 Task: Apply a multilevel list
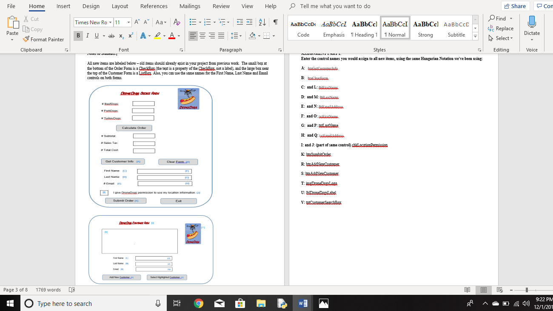coord(222,22)
